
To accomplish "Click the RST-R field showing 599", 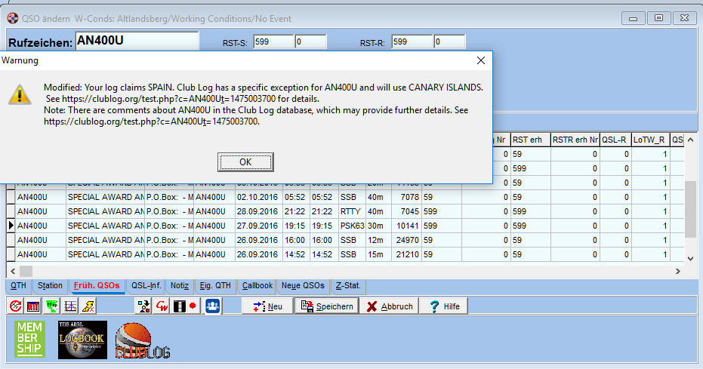I will click(x=412, y=42).
